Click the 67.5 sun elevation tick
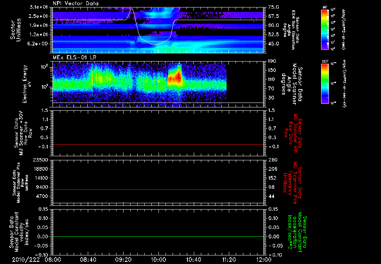This screenshot has height=264, width=381. (273, 16)
